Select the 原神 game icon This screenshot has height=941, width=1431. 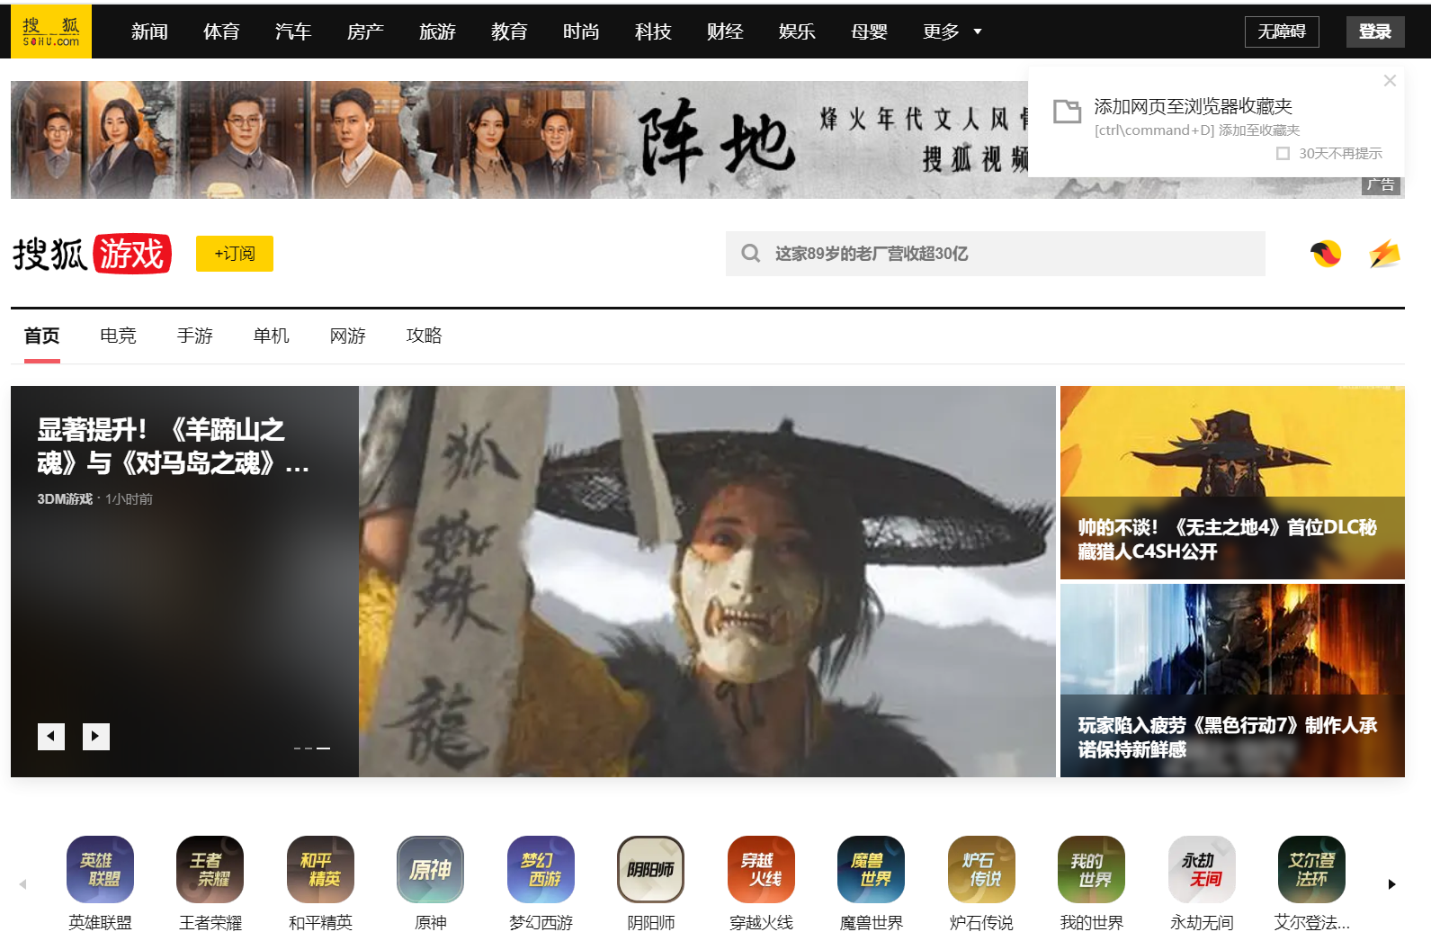pos(430,870)
